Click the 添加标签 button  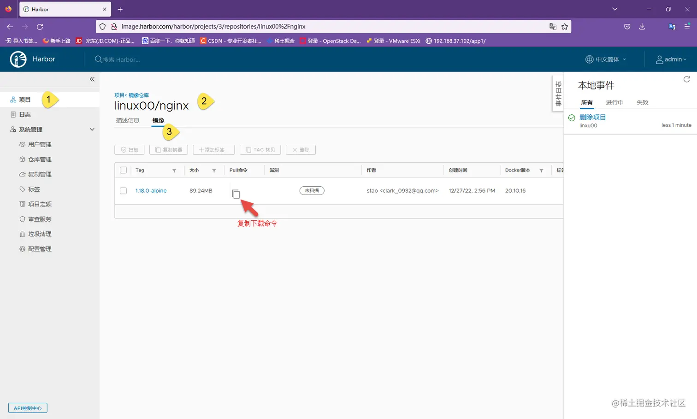coord(214,150)
